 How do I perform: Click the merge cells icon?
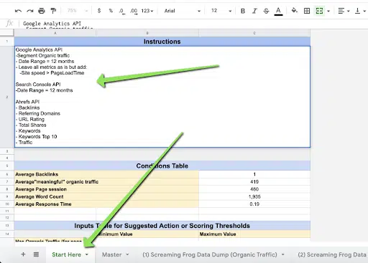click(319, 11)
